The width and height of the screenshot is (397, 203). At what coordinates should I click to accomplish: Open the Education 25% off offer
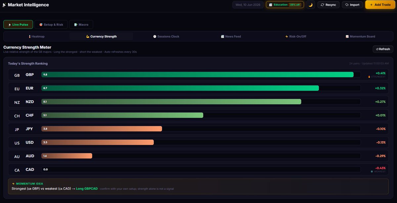285,5
